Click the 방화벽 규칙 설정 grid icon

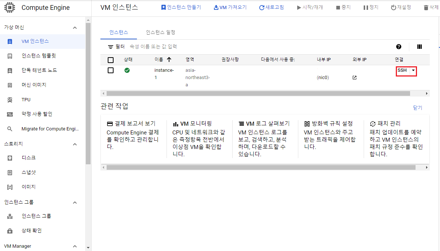tap(307, 124)
